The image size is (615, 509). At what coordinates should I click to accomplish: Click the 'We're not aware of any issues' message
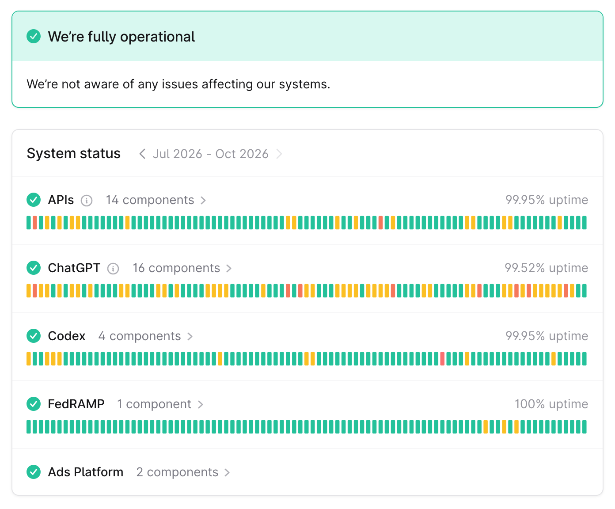(x=178, y=84)
